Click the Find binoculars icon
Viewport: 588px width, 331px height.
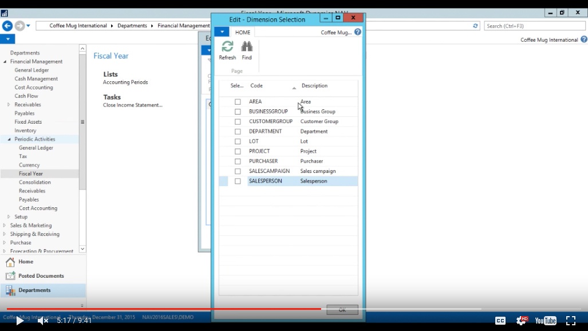[247, 46]
